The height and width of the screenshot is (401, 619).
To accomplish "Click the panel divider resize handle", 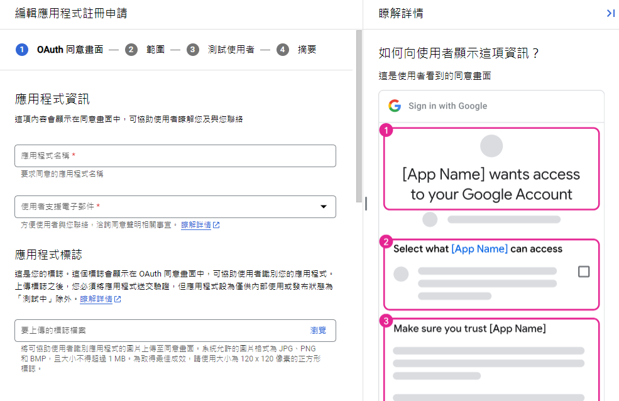I will (x=366, y=204).
